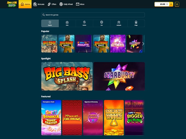Open the Offers page
This screenshot has height=139, width=186.
pyautogui.click(x=49, y=4)
